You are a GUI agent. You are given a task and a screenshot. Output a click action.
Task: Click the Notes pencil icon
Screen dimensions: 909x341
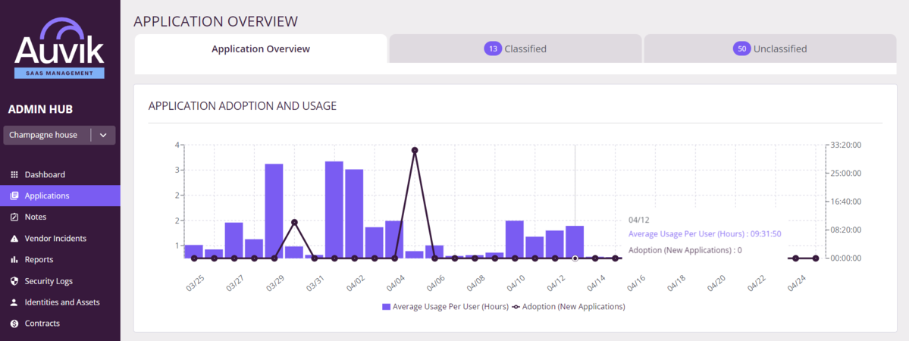[14, 217]
